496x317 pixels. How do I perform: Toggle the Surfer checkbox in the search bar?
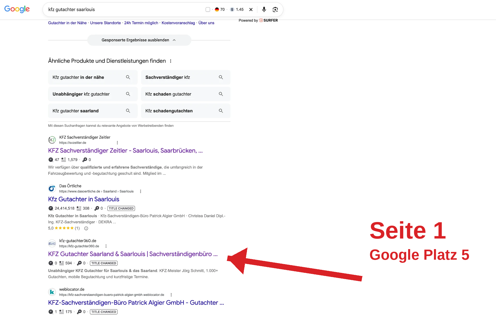click(208, 10)
